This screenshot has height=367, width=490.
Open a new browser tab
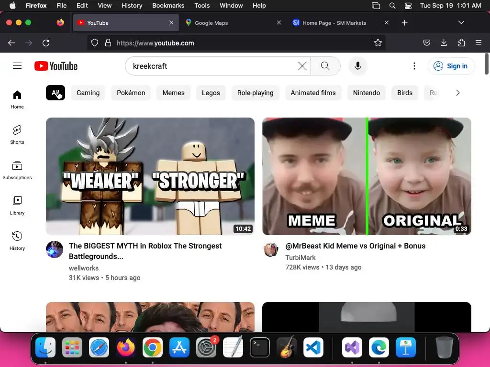click(404, 23)
